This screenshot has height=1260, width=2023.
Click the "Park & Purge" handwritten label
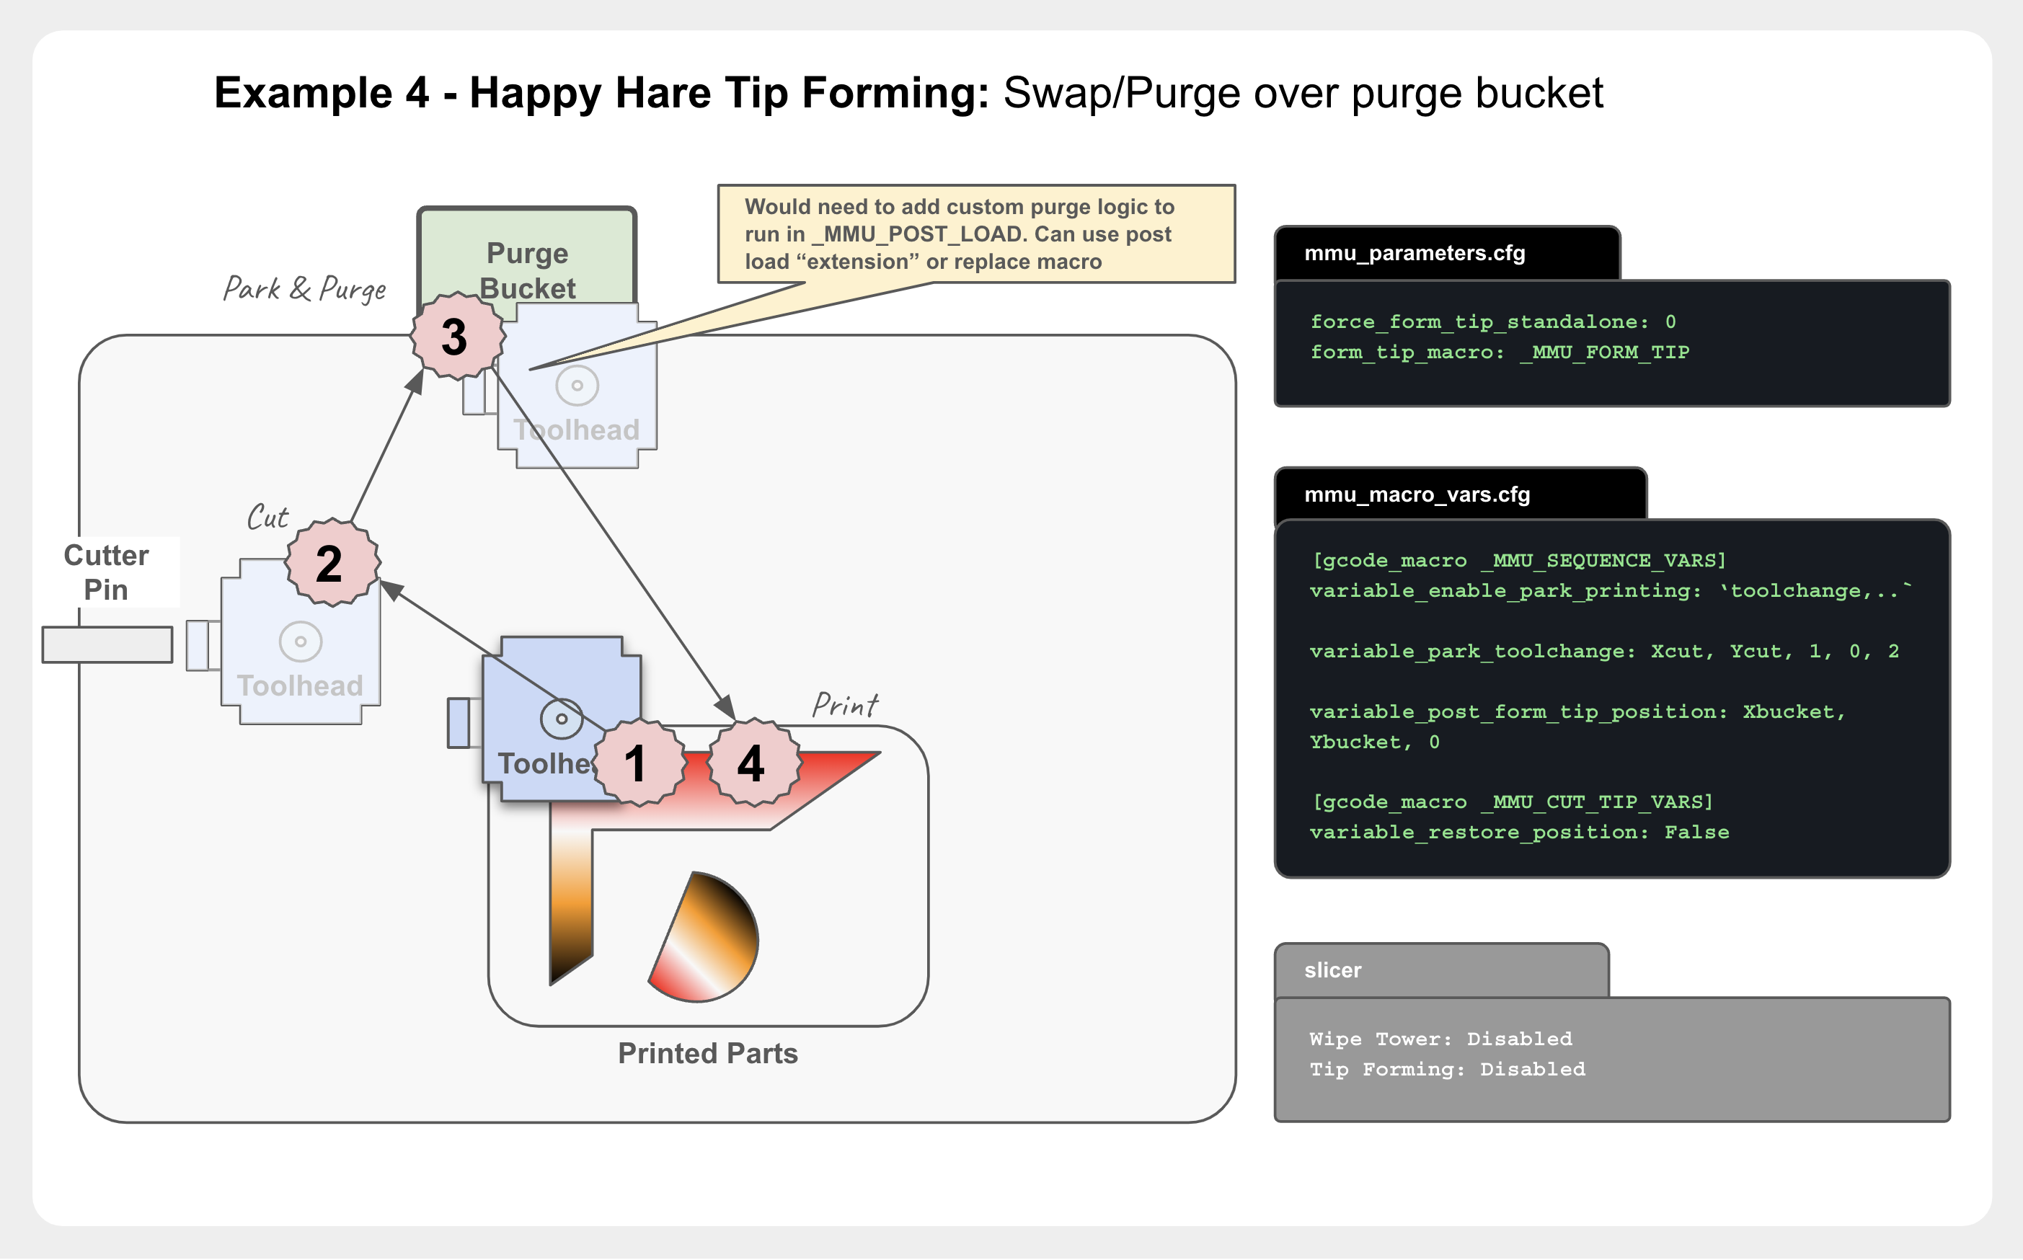point(304,288)
